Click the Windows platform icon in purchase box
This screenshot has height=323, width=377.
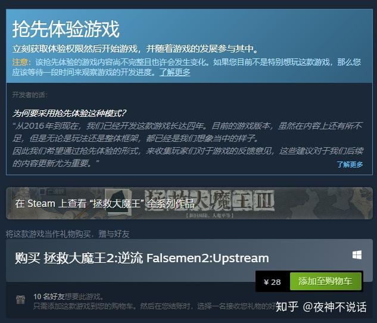pyautogui.click(x=357, y=255)
